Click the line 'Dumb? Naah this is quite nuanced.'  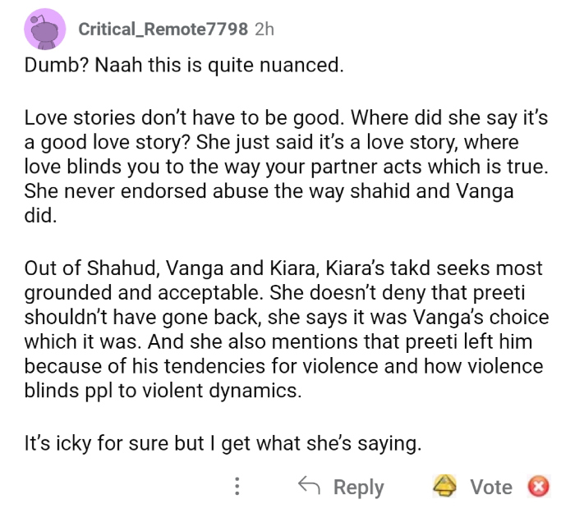(183, 66)
